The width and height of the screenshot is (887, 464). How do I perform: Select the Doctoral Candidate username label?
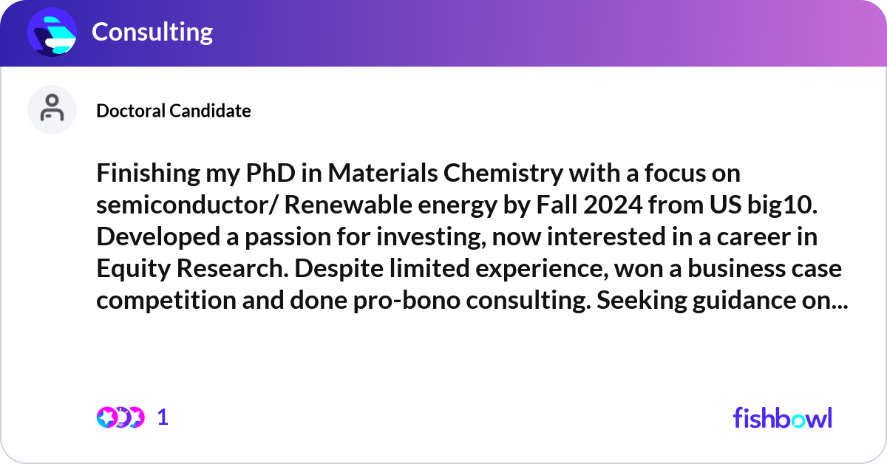point(174,110)
